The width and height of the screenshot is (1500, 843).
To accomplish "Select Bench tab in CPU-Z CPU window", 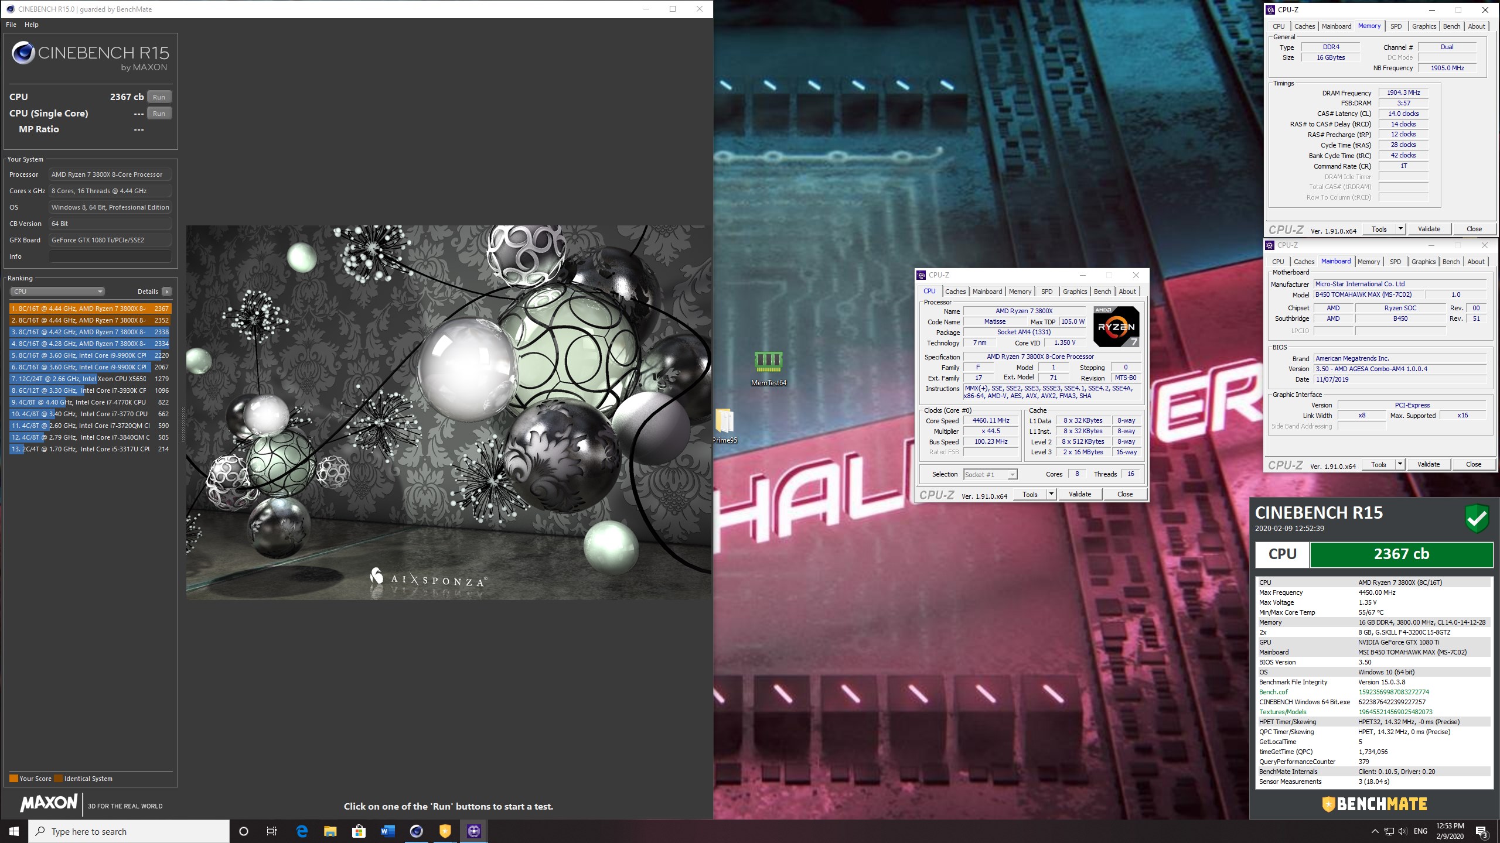I will (1102, 292).
